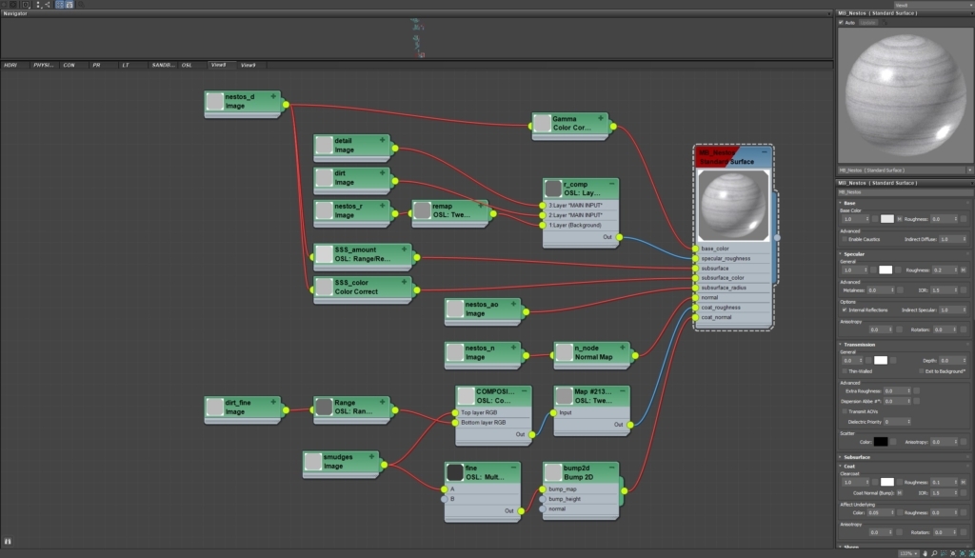Open the black Scatter color swatch

point(881,442)
